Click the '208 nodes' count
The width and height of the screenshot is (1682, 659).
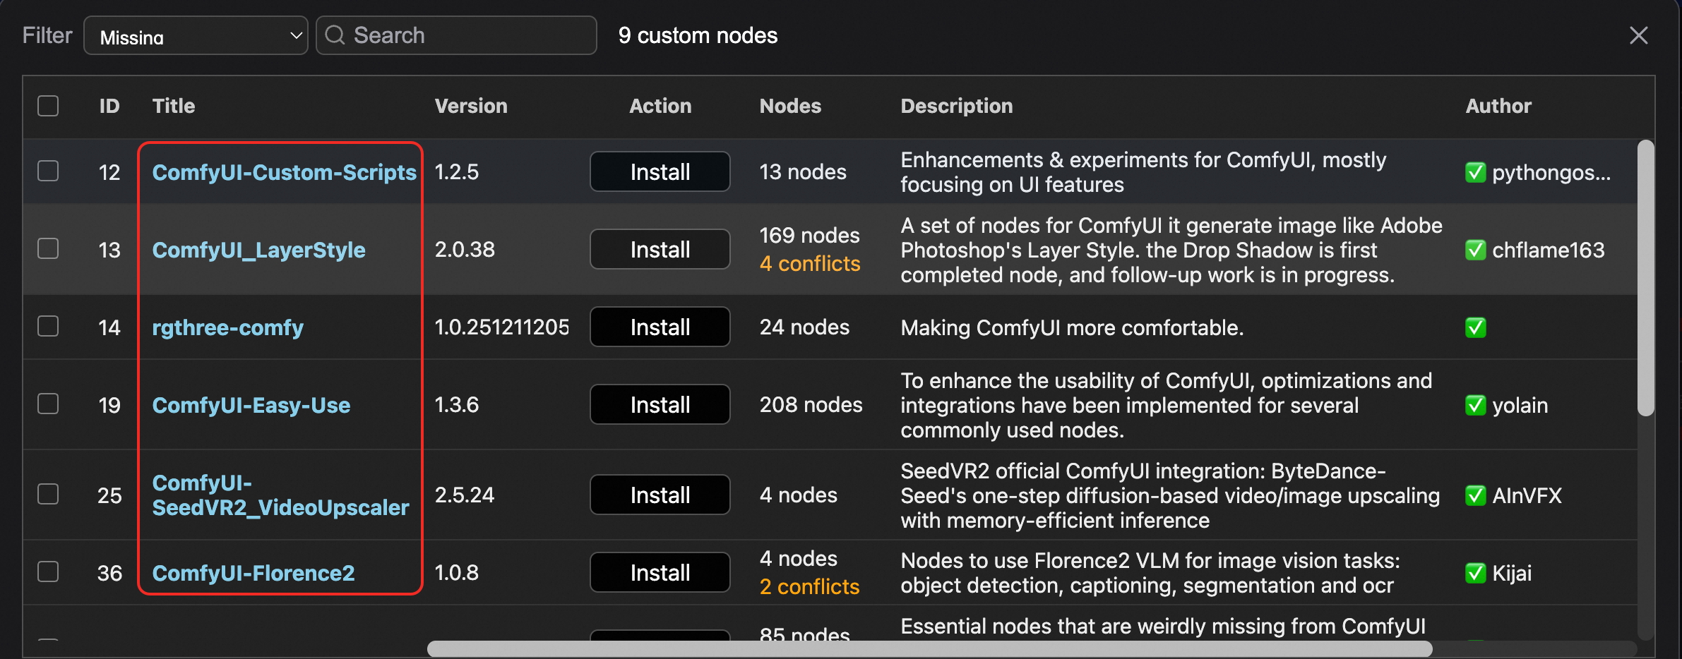point(811,405)
